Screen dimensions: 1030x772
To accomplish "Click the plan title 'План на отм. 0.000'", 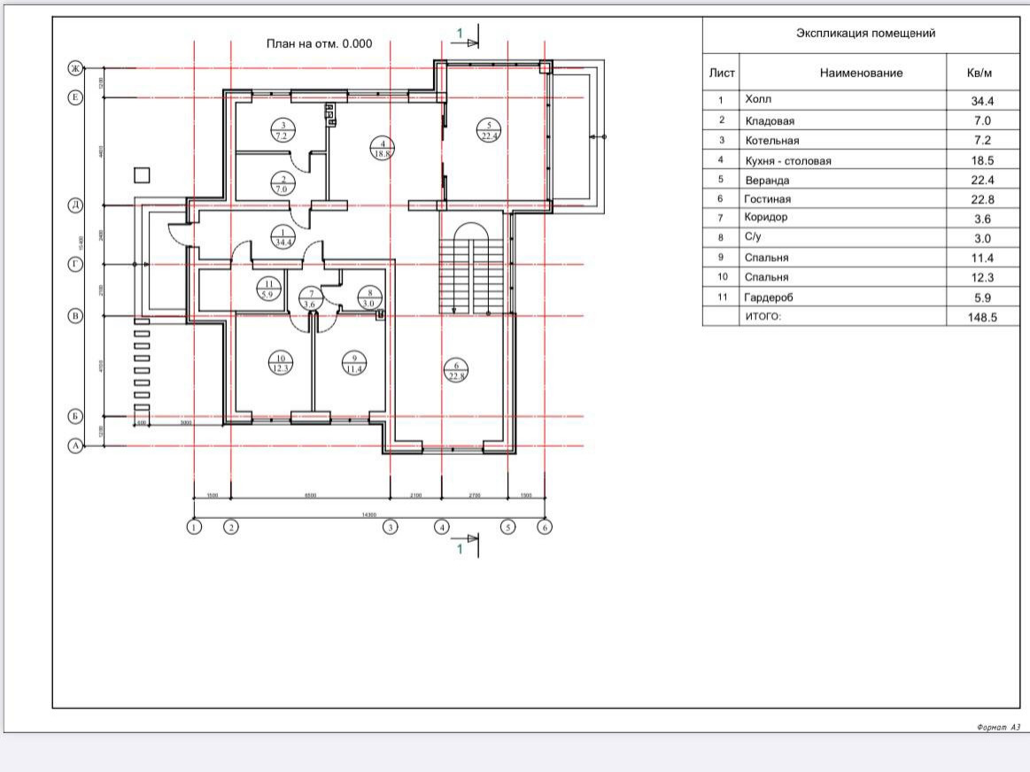I will [x=319, y=43].
